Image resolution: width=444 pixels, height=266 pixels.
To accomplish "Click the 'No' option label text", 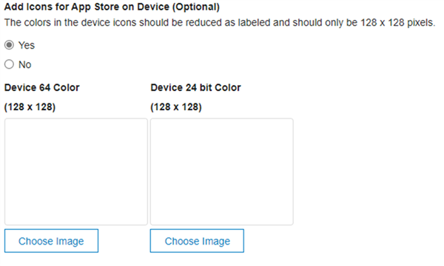I will 24,65.
